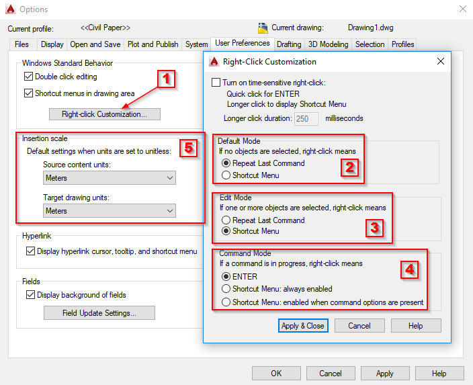This screenshot has width=473, height=385.
Task: Close the Right-Click Customization dialog
Action: [x=441, y=61]
